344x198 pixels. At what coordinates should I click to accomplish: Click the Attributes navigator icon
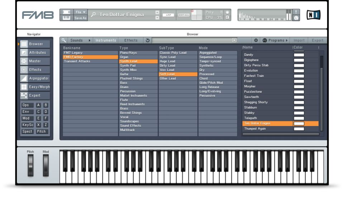pos(24,53)
